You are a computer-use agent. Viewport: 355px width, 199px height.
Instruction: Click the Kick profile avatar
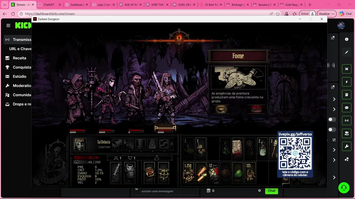click(341, 25)
